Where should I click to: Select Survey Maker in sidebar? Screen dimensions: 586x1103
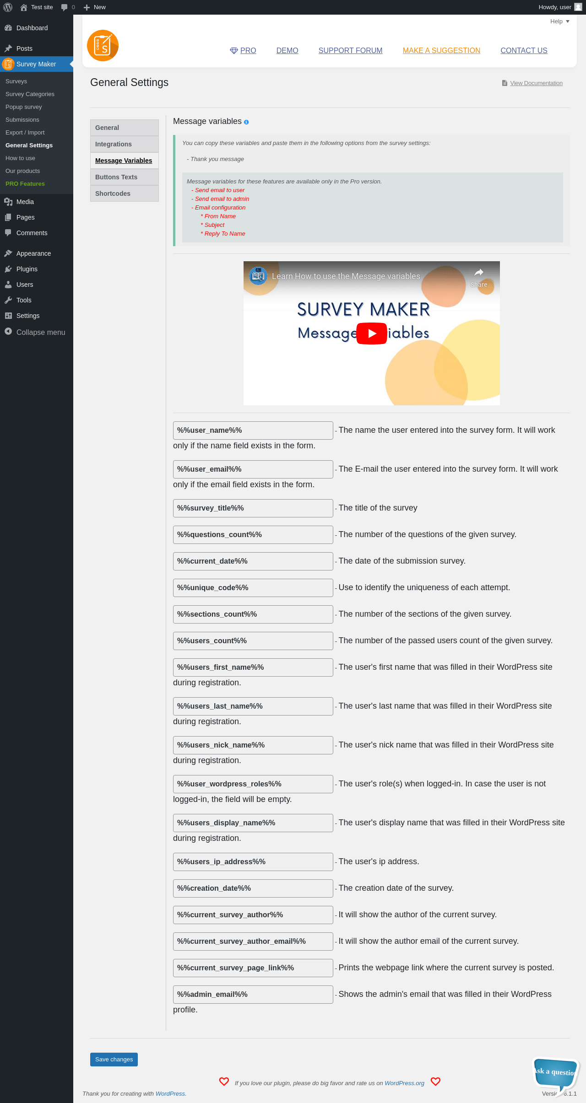tap(37, 64)
